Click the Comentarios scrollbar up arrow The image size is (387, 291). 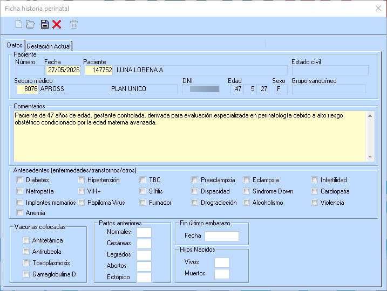370,115
